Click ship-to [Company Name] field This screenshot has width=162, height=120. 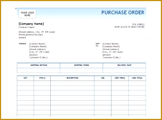coord(111,46)
